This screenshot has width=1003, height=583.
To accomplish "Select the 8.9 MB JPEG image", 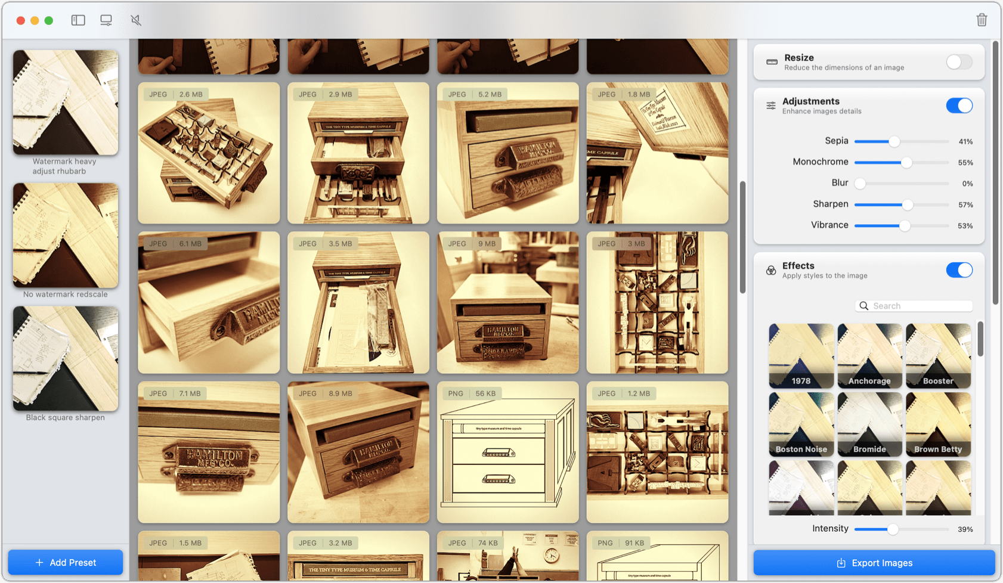I will 358,452.
